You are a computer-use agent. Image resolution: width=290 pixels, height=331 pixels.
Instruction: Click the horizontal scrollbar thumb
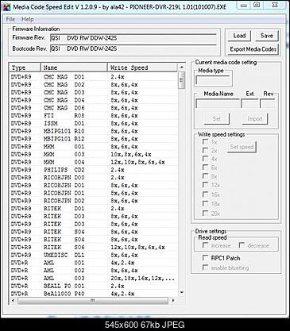[x=93, y=301]
